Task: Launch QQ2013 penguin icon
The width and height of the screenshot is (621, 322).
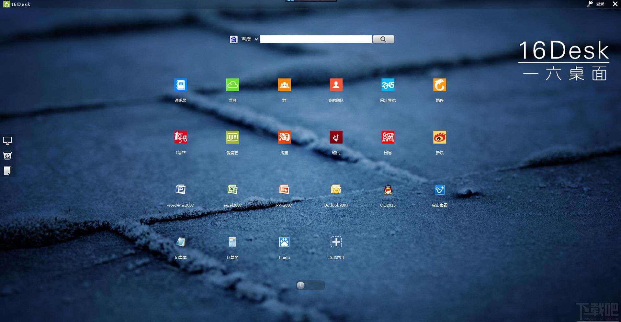Action: pyautogui.click(x=388, y=189)
